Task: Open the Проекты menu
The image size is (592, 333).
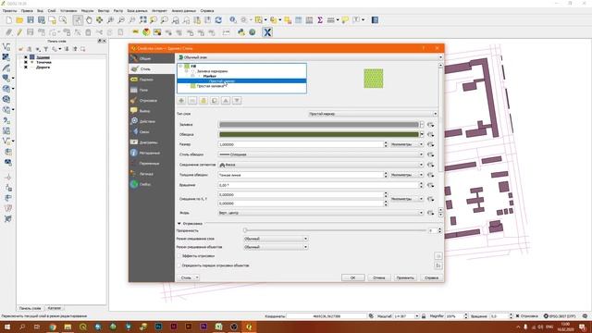Action: (9, 10)
